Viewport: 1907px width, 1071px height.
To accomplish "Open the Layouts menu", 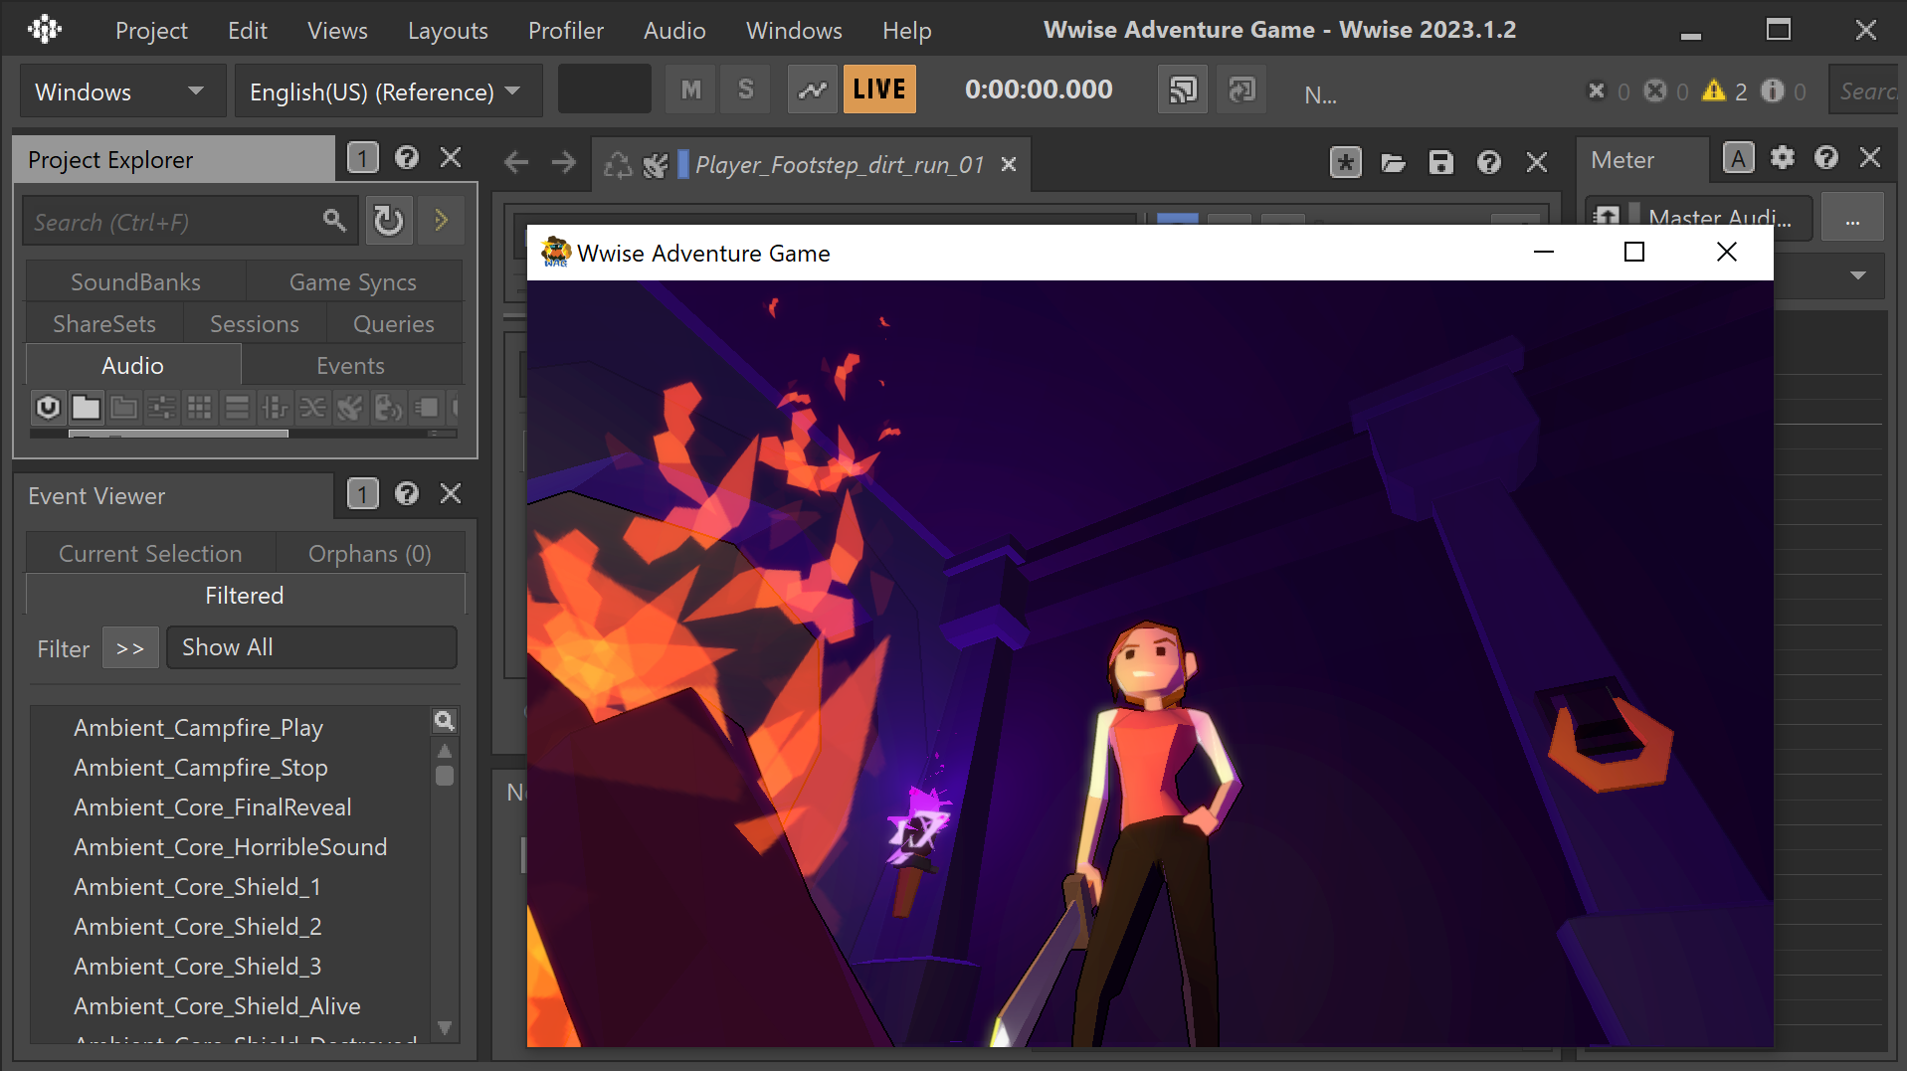I will click(x=448, y=31).
